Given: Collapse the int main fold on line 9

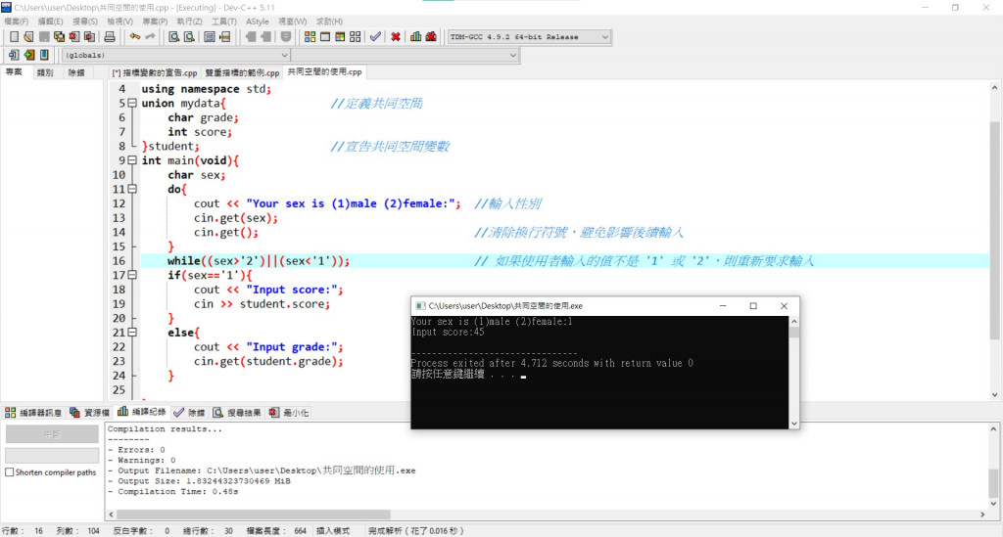Looking at the screenshot, I should pyautogui.click(x=132, y=160).
